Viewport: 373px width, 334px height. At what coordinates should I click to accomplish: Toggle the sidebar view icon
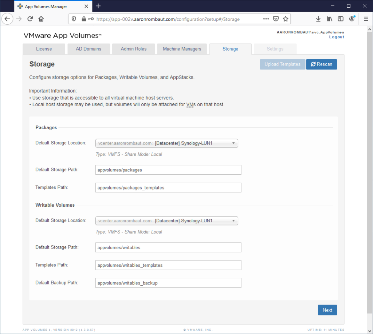(341, 19)
